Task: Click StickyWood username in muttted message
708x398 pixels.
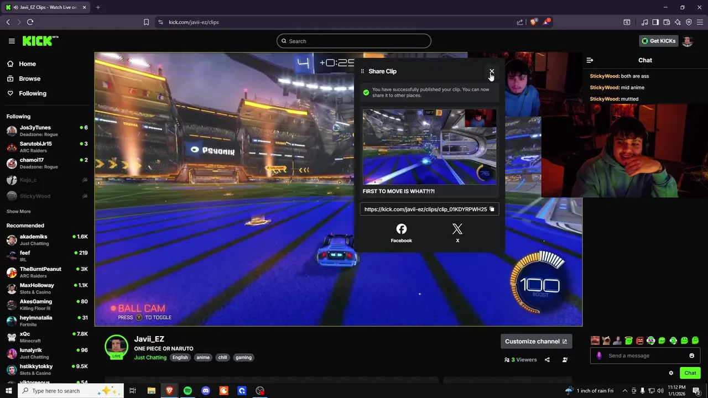Action: pyautogui.click(x=604, y=99)
